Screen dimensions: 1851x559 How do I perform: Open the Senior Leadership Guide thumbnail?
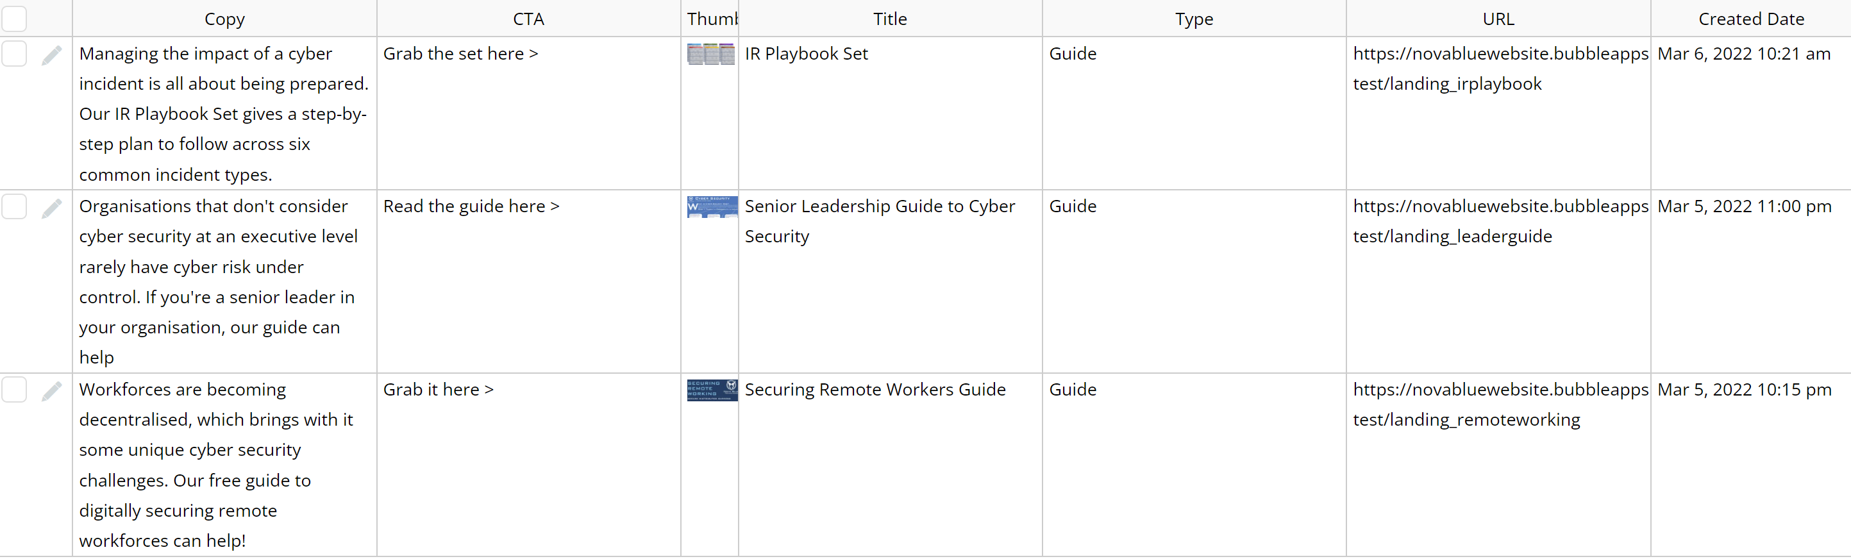click(712, 207)
